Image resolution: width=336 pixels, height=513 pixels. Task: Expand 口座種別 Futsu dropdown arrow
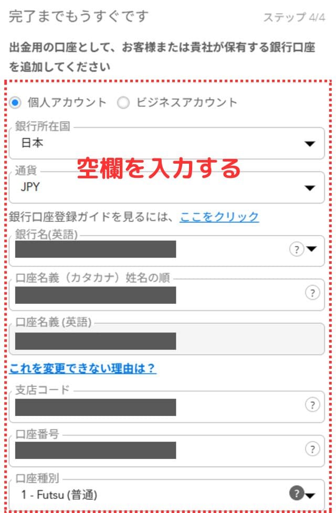tap(310, 495)
